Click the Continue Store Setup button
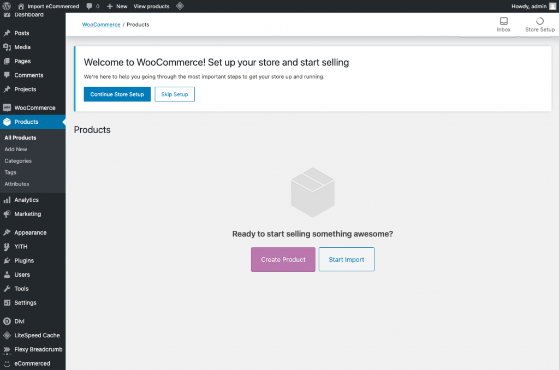559x370 pixels. click(x=117, y=94)
